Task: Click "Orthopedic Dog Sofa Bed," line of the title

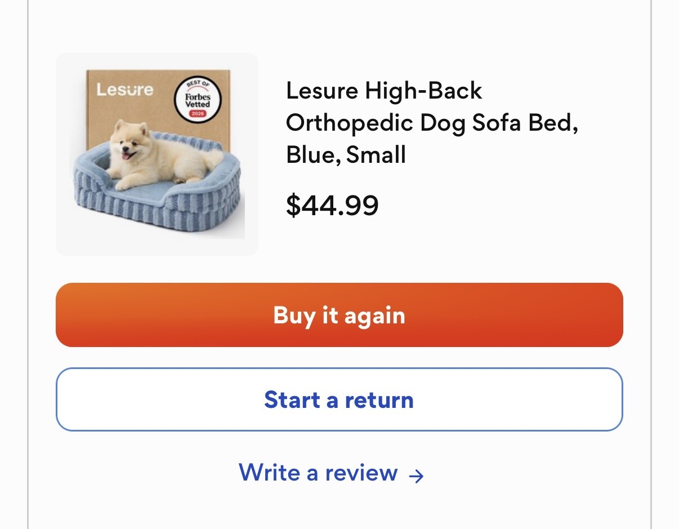Action: point(432,123)
